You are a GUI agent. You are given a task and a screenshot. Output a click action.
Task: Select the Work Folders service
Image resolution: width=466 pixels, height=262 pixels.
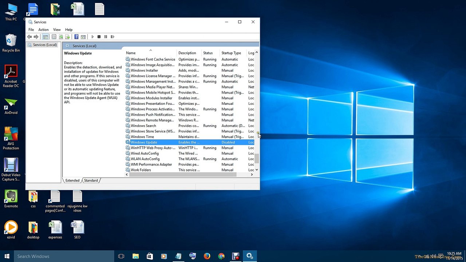(x=190, y=170)
